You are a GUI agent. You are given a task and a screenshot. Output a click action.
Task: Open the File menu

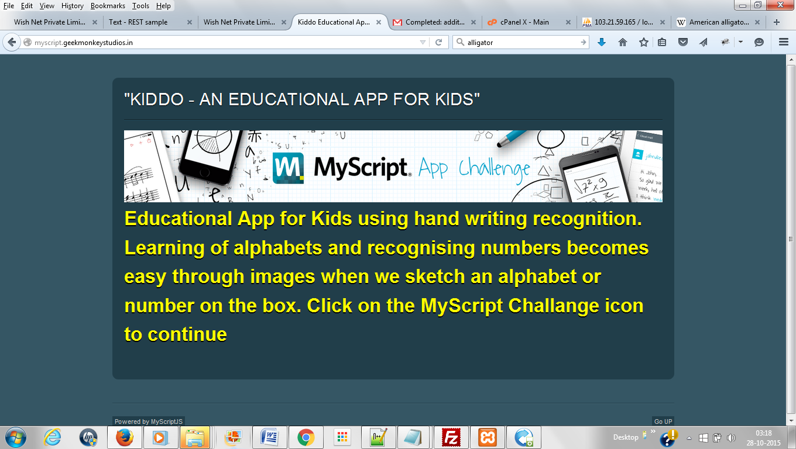9,6
